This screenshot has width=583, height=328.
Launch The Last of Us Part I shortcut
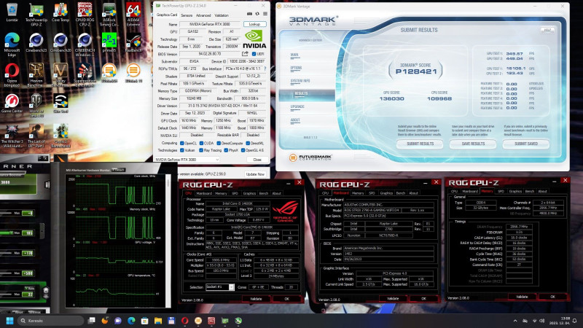(x=36, y=136)
